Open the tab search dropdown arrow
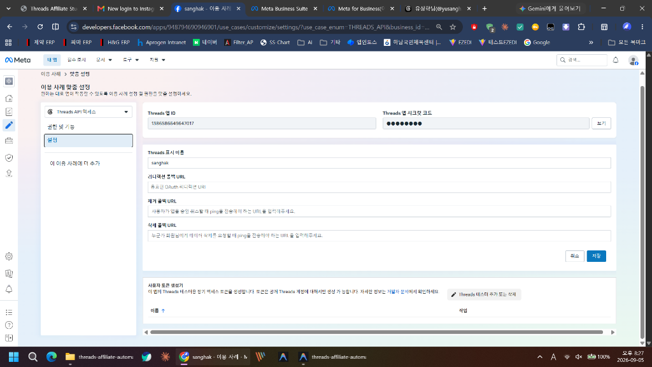The height and width of the screenshot is (367, 652). point(8,8)
